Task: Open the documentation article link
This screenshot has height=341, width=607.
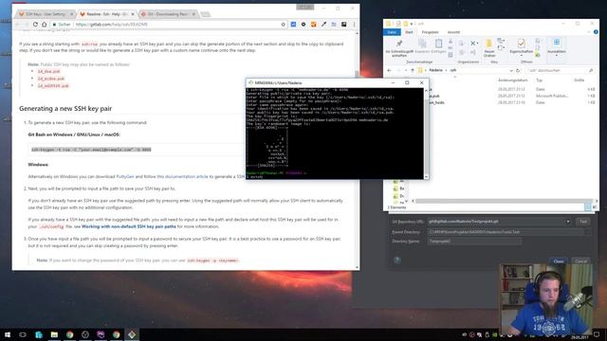Action: [x=187, y=176]
